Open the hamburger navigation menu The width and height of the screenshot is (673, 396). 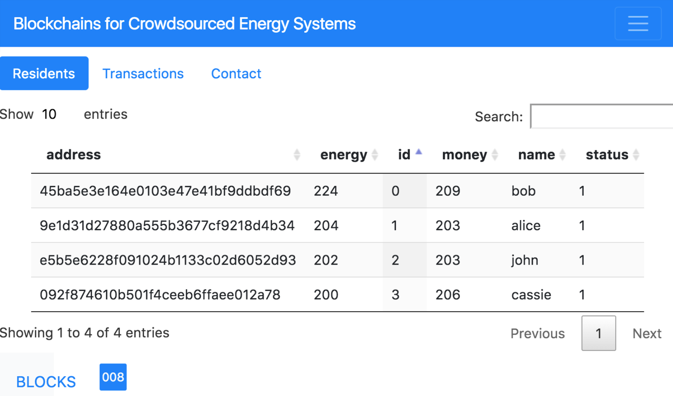(x=638, y=24)
